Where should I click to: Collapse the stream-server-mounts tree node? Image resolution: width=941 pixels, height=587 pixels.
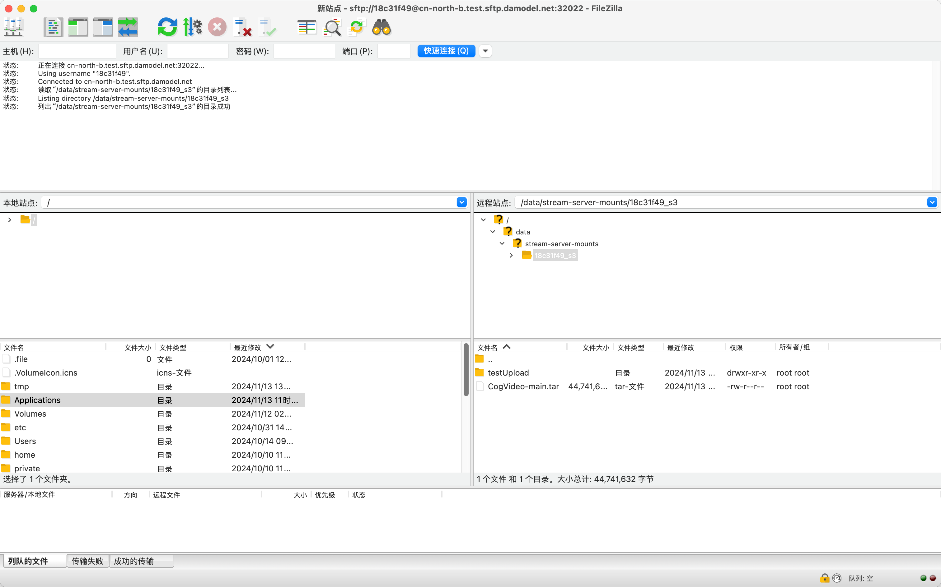coord(502,243)
